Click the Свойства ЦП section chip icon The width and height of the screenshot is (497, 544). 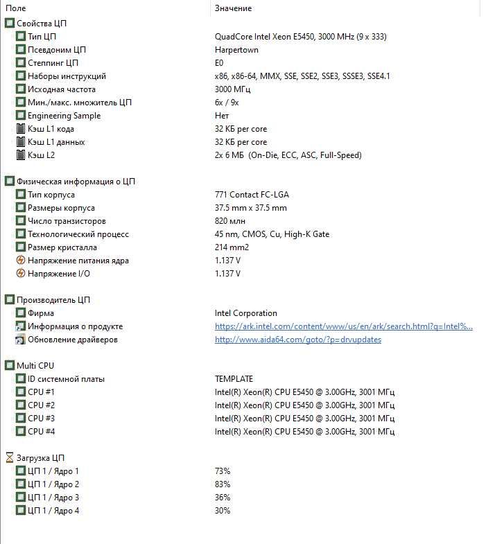click(10, 24)
